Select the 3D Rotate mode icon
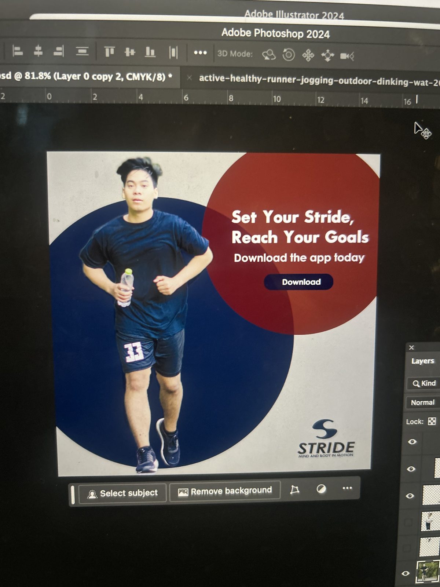Image resolution: width=440 pixels, height=587 pixels. click(x=269, y=55)
